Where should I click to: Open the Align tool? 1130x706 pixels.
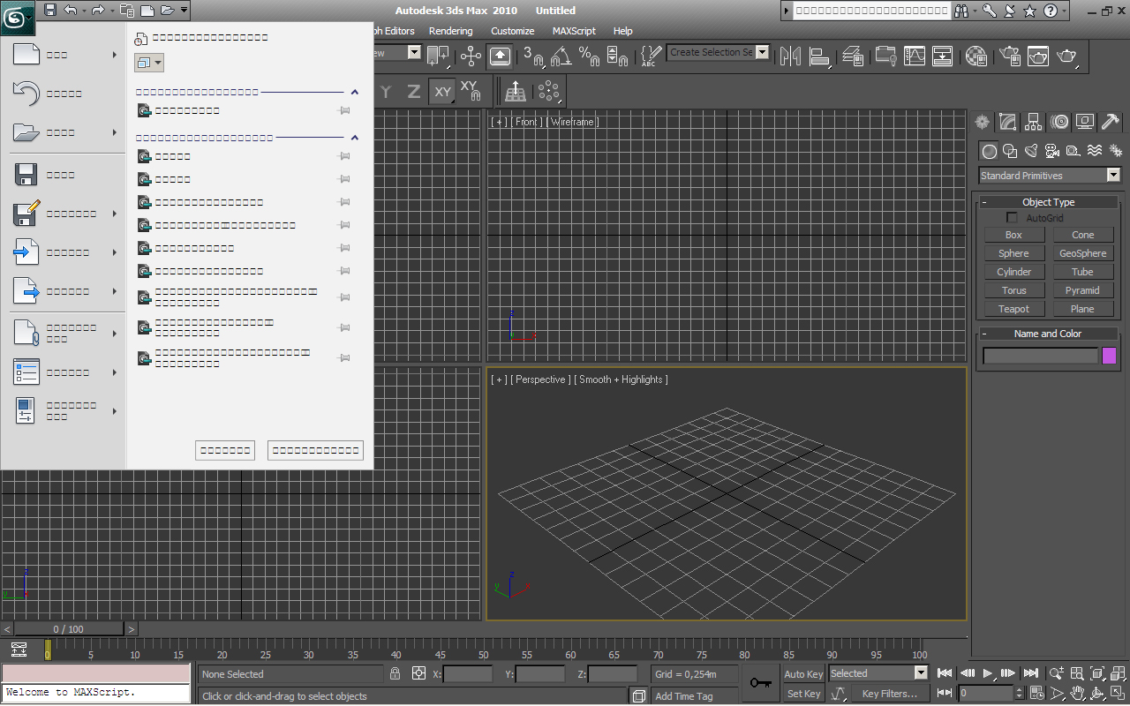pyautogui.click(x=819, y=56)
